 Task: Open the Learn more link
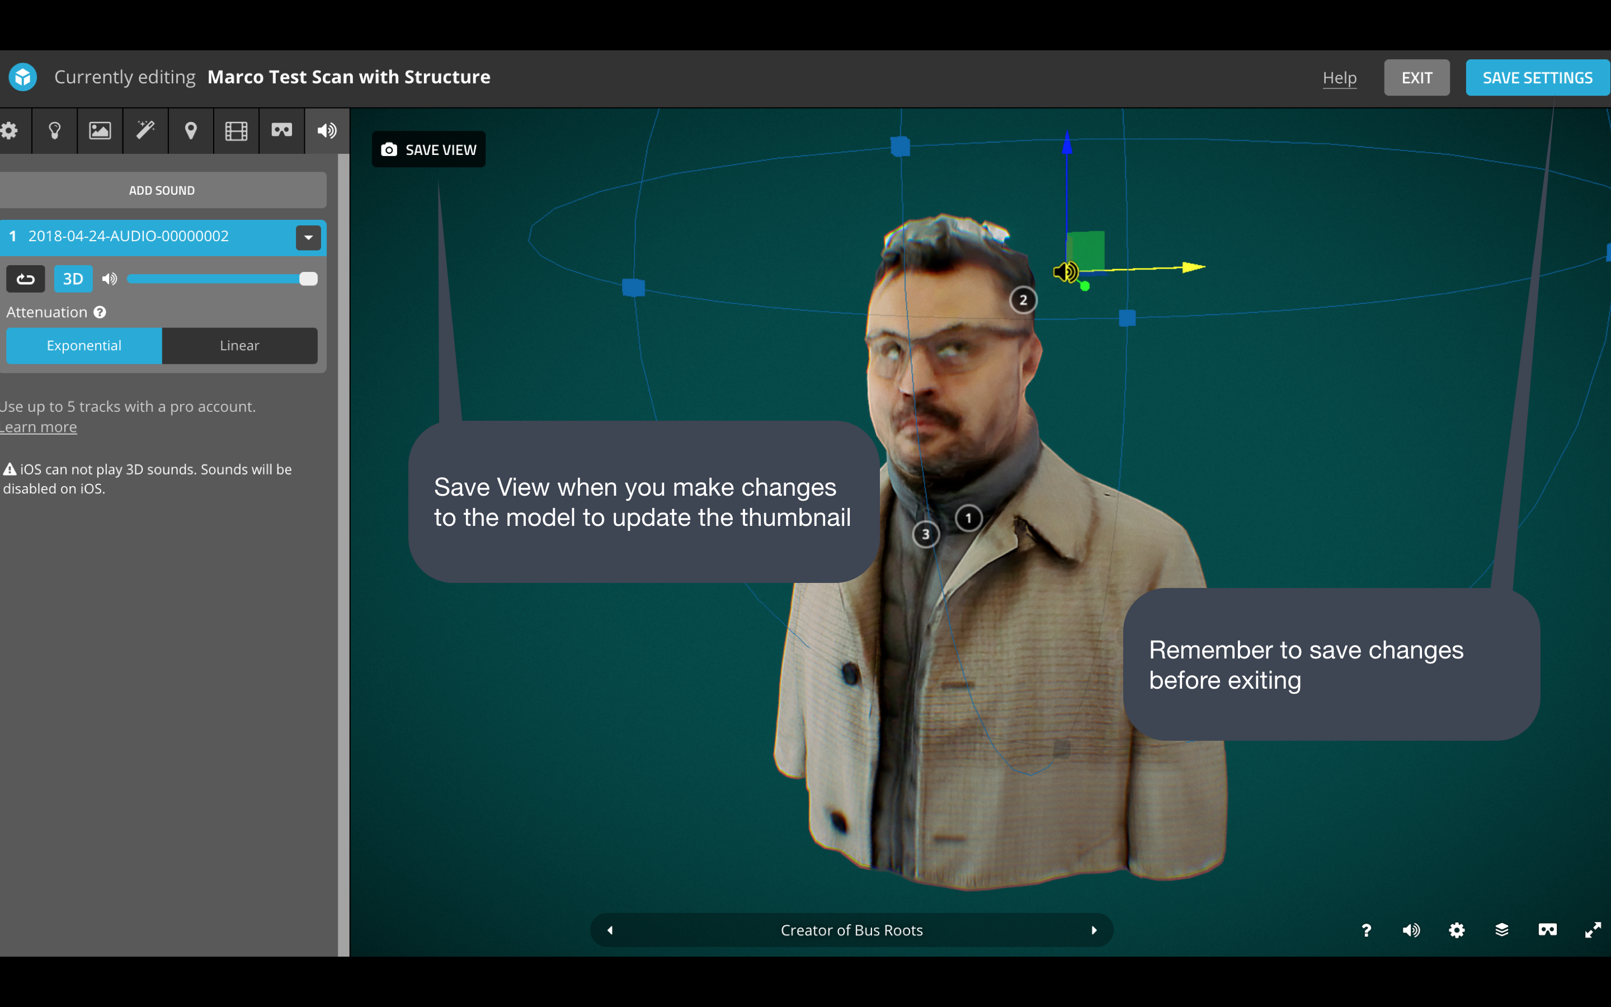38,427
